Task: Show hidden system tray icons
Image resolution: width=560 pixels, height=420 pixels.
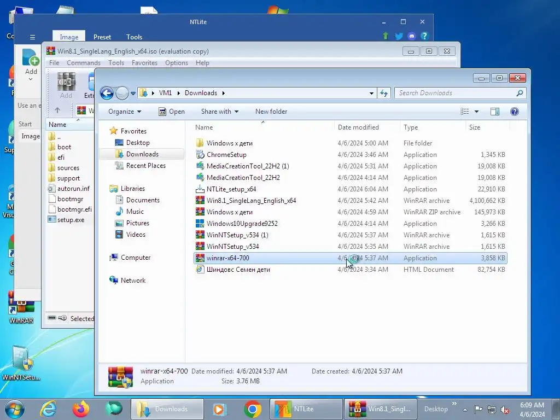Action: (x=465, y=410)
